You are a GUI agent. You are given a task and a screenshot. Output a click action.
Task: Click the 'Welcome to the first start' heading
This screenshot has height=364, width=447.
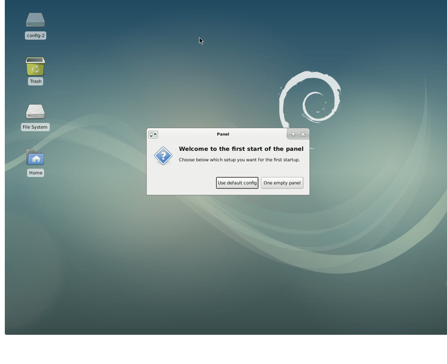coord(241,149)
